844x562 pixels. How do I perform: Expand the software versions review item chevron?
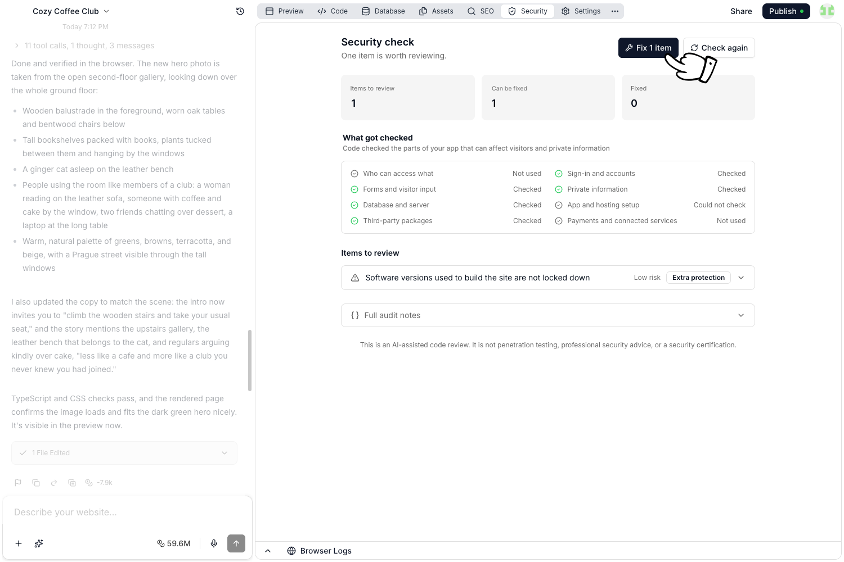coord(741,278)
